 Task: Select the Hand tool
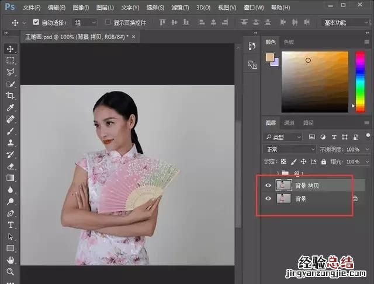(11, 260)
